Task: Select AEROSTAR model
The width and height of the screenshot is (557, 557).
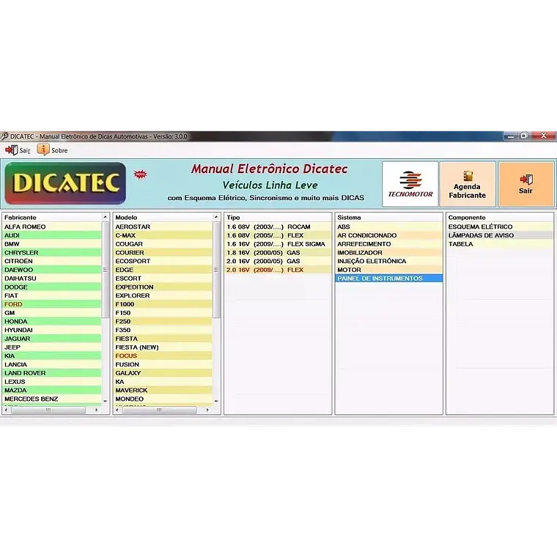Action: pos(163,226)
